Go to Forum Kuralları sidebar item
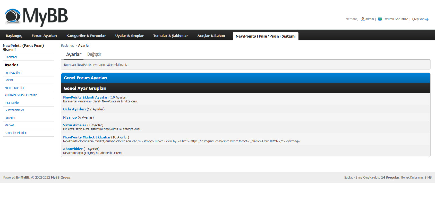Image resolution: width=435 pixels, height=211 pixels. [x=15, y=88]
